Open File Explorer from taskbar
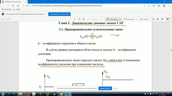Screen dimensions: 172x96 tap(20, 94)
